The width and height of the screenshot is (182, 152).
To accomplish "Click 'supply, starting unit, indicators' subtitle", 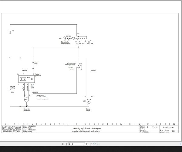I will point(86,131).
